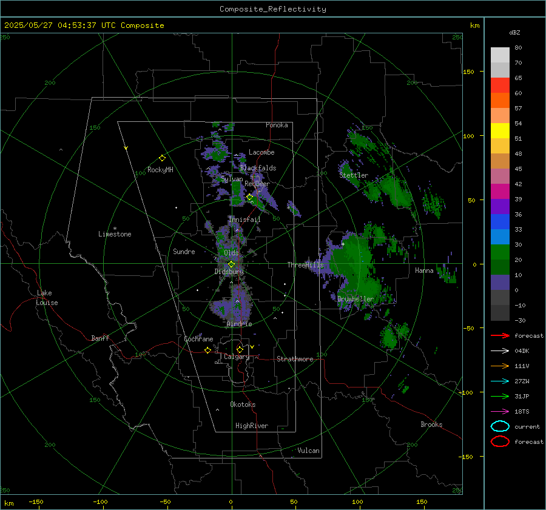The image size is (546, 510).
Task: Click the yellow diamond marker above Calgary
Action: click(240, 349)
